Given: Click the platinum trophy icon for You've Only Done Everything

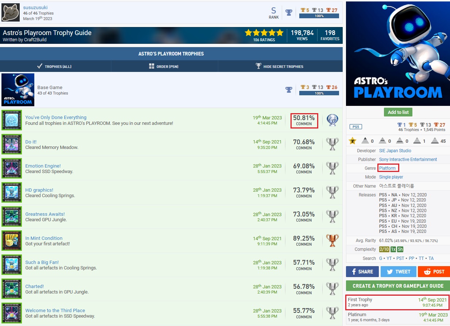Looking at the screenshot, I should coord(332,120).
